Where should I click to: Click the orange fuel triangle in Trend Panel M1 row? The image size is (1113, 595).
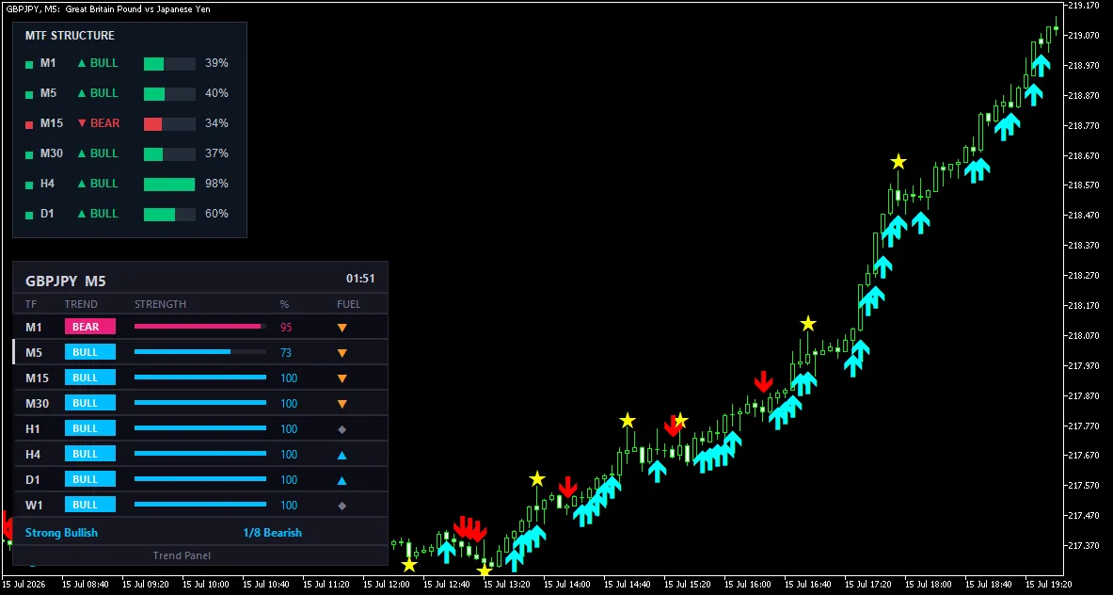342,328
